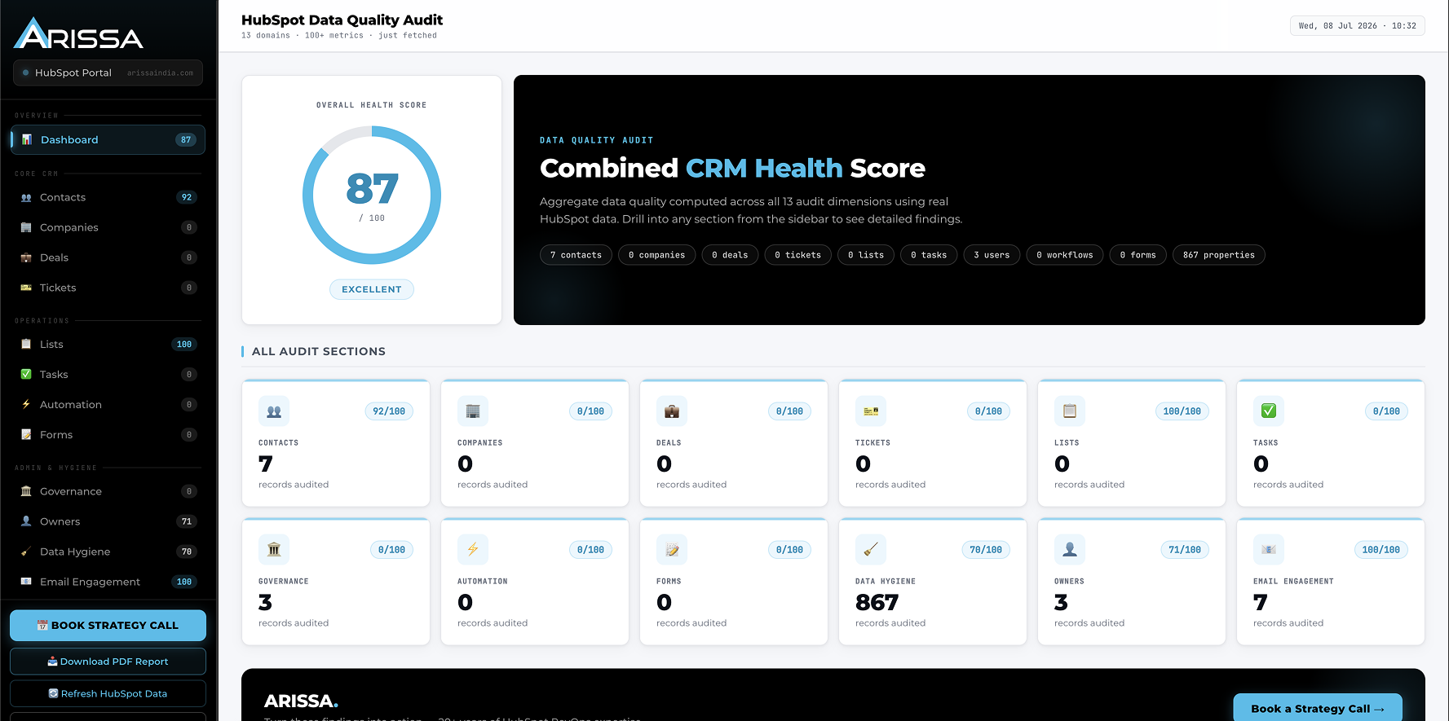Click the broom icon on Data Hygiene card
The image size is (1449, 721).
coord(871,550)
